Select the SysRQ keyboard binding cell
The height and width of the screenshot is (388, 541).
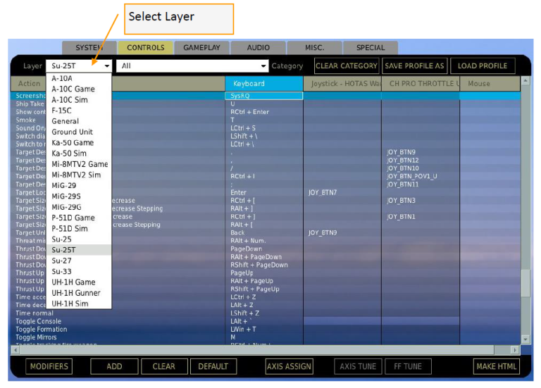pos(263,96)
